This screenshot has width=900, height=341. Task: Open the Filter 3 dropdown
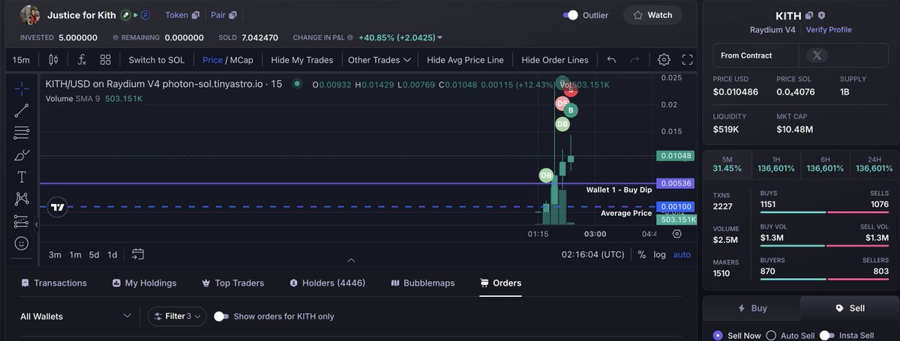177,316
